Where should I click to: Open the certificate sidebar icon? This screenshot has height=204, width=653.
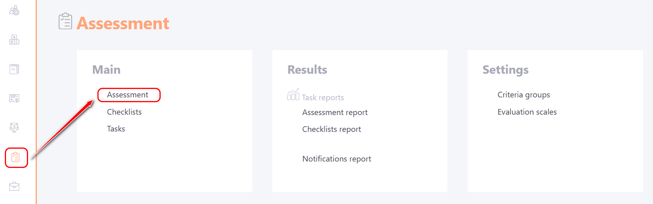click(14, 98)
